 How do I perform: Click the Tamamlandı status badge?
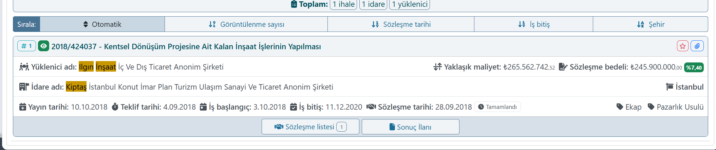pyautogui.click(x=497, y=107)
